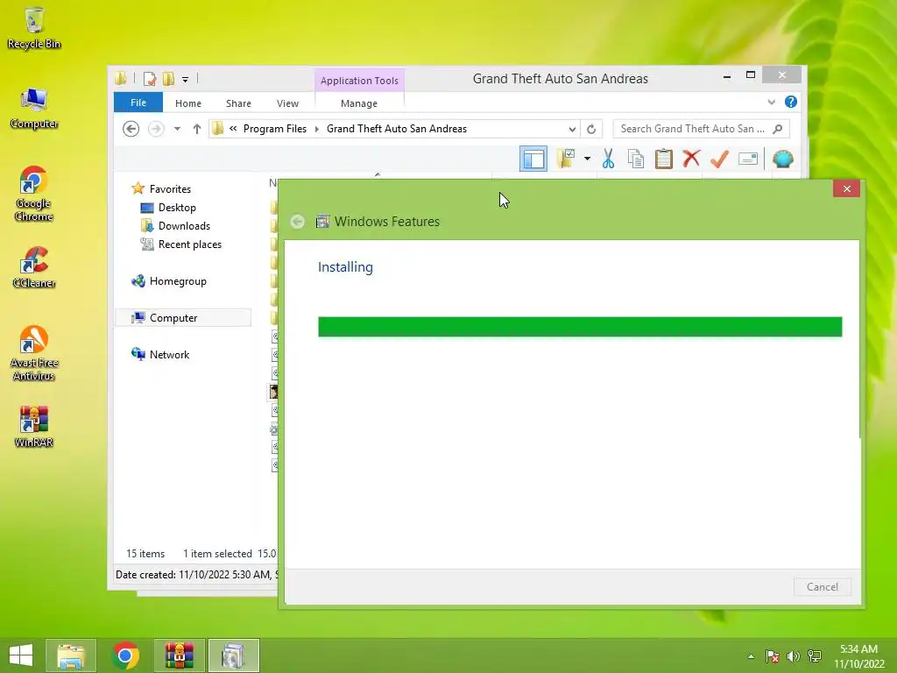
Task: Open the folder options dropdown arrow in toolbar
Action: 587,159
